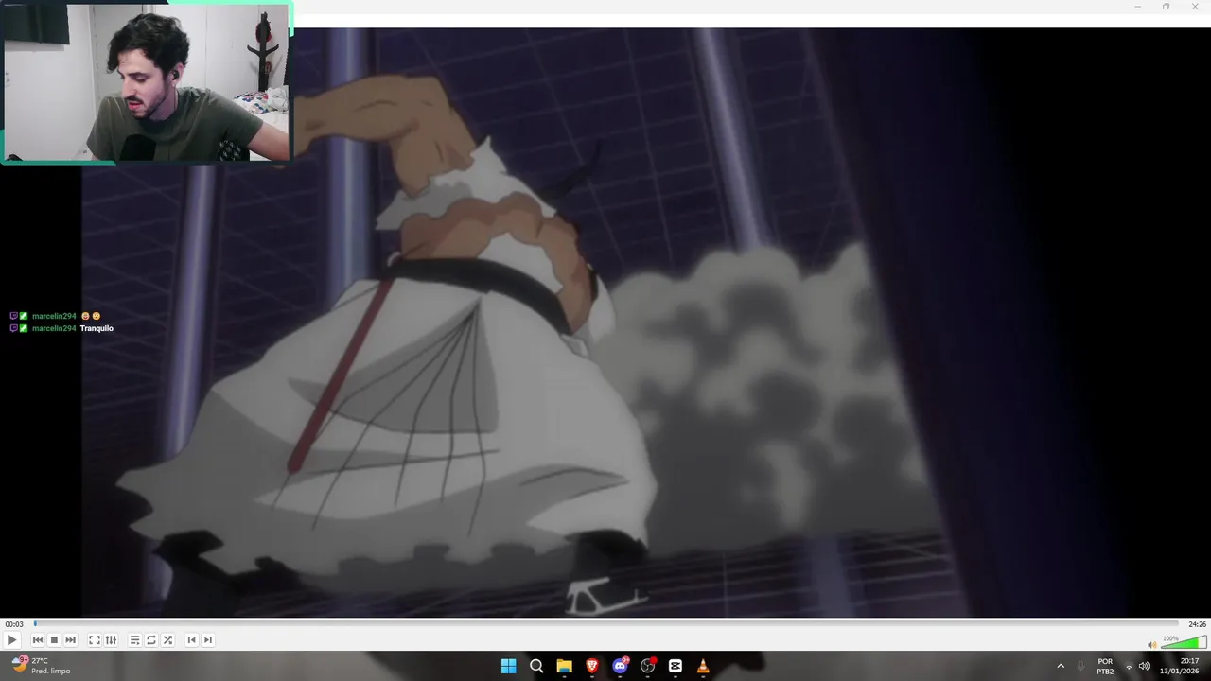Open File Explorer from the taskbar
Screen dimensions: 1211x681
[564, 666]
